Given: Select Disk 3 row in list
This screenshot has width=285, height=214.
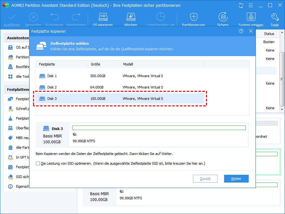Looking at the screenshot, I should [x=120, y=99].
